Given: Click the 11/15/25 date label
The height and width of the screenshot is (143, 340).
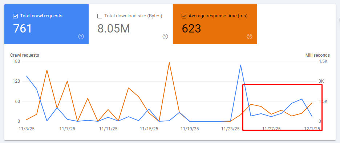Looking at the screenshot, I should click(x=149, y=129).
